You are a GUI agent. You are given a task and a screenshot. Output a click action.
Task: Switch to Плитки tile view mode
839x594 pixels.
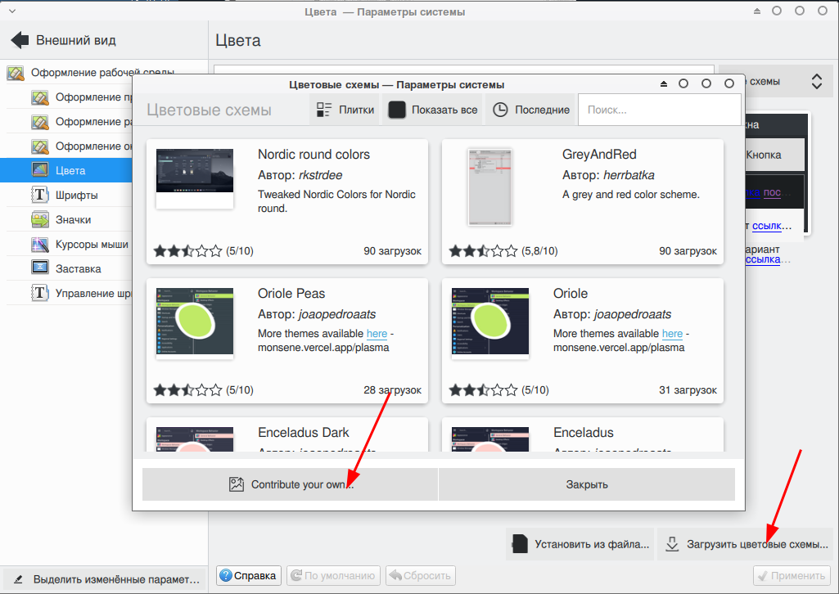click(345, 110)
